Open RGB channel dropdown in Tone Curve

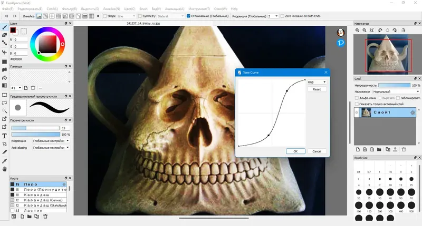317,82
